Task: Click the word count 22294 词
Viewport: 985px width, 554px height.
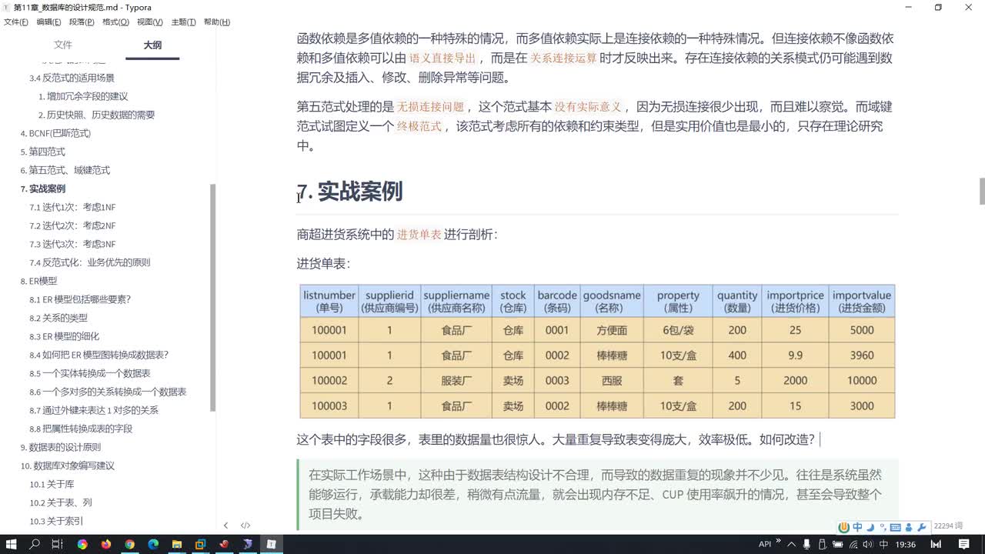Action: 947,526
